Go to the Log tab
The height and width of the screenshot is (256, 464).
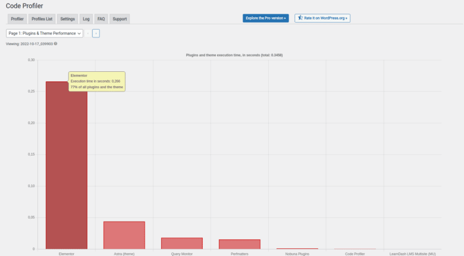click(x=86, y=19)
